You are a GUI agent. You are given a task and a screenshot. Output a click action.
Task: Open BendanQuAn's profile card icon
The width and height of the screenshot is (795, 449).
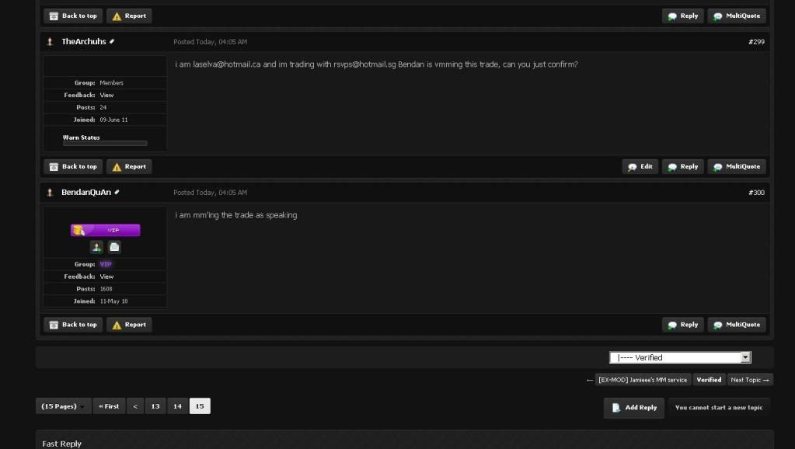point(96,247)
